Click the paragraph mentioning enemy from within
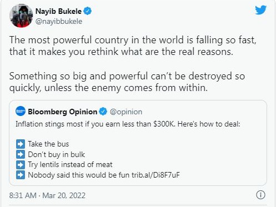Viewport: 276px width, 207px height. pos(127,82)
